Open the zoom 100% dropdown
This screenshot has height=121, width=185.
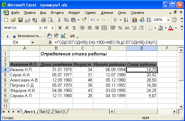(168, 20)
